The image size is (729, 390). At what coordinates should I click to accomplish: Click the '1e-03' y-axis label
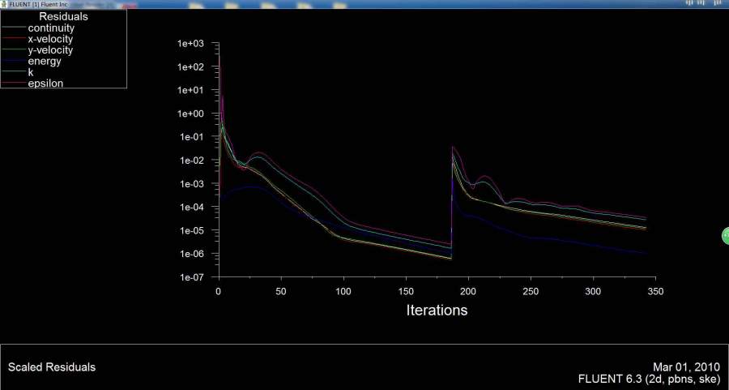[x=191, y=184]
